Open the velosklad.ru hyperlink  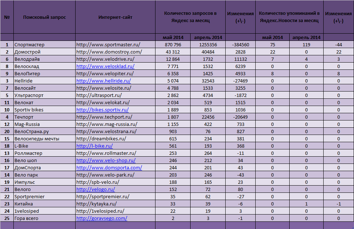[105, 67]
